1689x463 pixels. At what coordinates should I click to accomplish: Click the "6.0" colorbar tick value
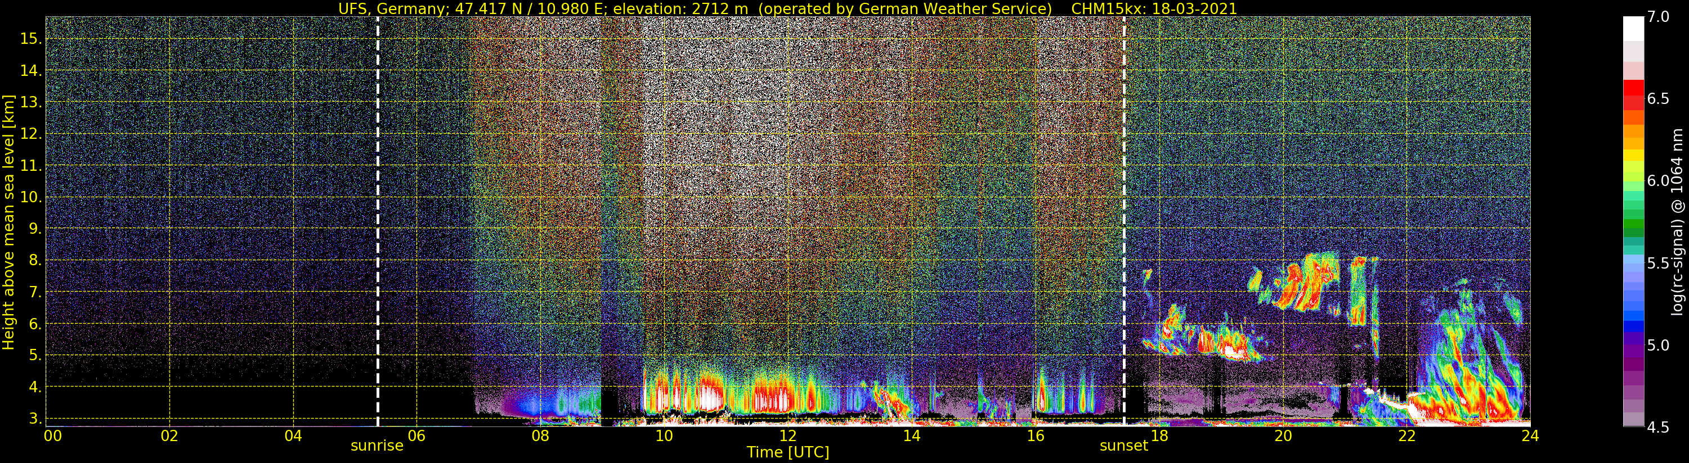pos(1658,181)
